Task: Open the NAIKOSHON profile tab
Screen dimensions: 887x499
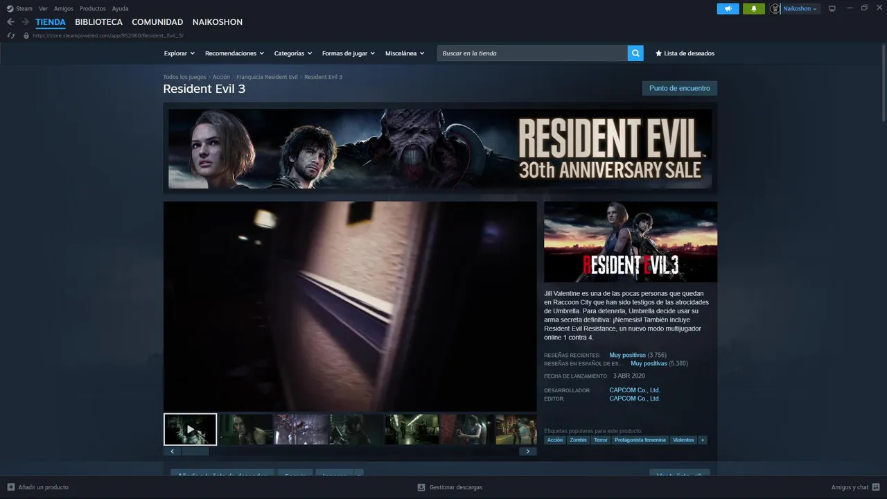Action: click(x=218, y=22)
